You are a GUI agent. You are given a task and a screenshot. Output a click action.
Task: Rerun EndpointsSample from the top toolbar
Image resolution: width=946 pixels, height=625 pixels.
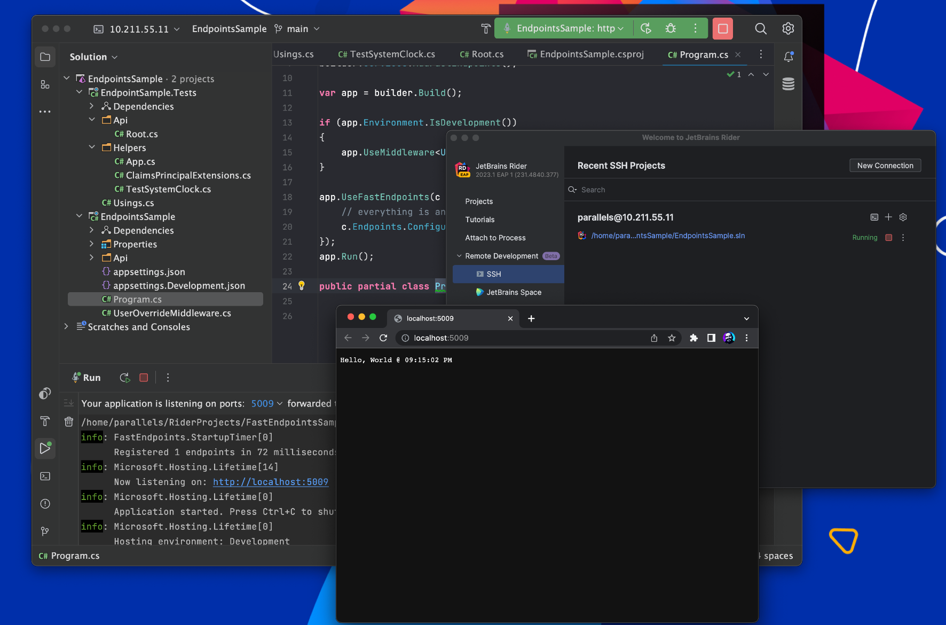click(646, 29)
